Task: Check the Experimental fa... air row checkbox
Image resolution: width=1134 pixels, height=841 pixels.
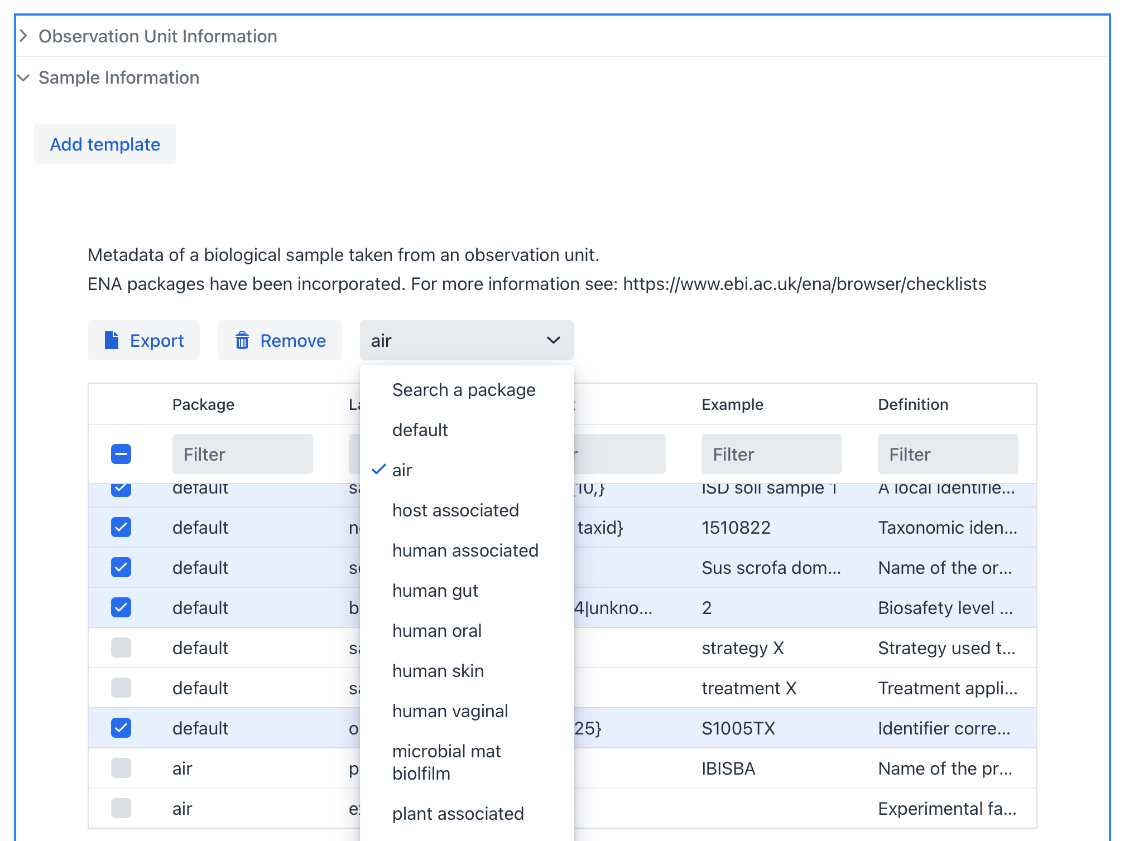Action: point(121,808)
